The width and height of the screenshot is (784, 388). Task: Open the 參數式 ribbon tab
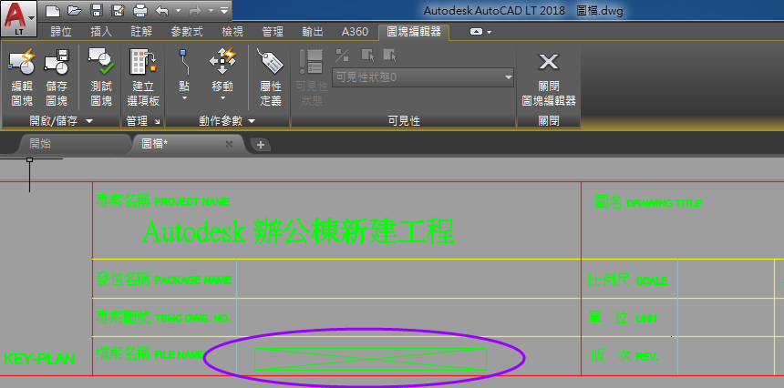coord(187,32)
